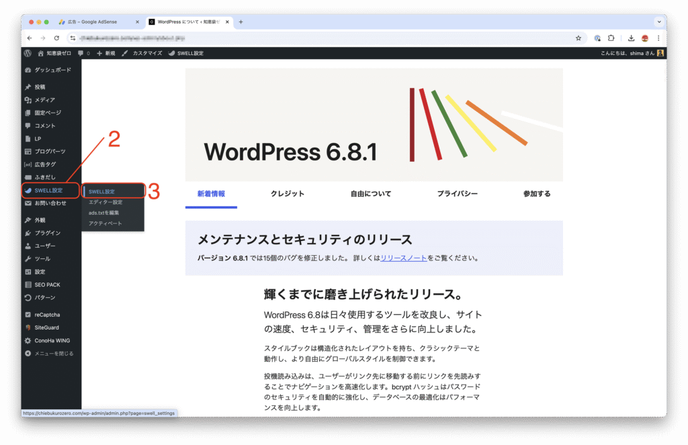Choose SWELL設定 in the flyout submenu
The height and width of the screenshot is (445, 688).
point(113,191)
